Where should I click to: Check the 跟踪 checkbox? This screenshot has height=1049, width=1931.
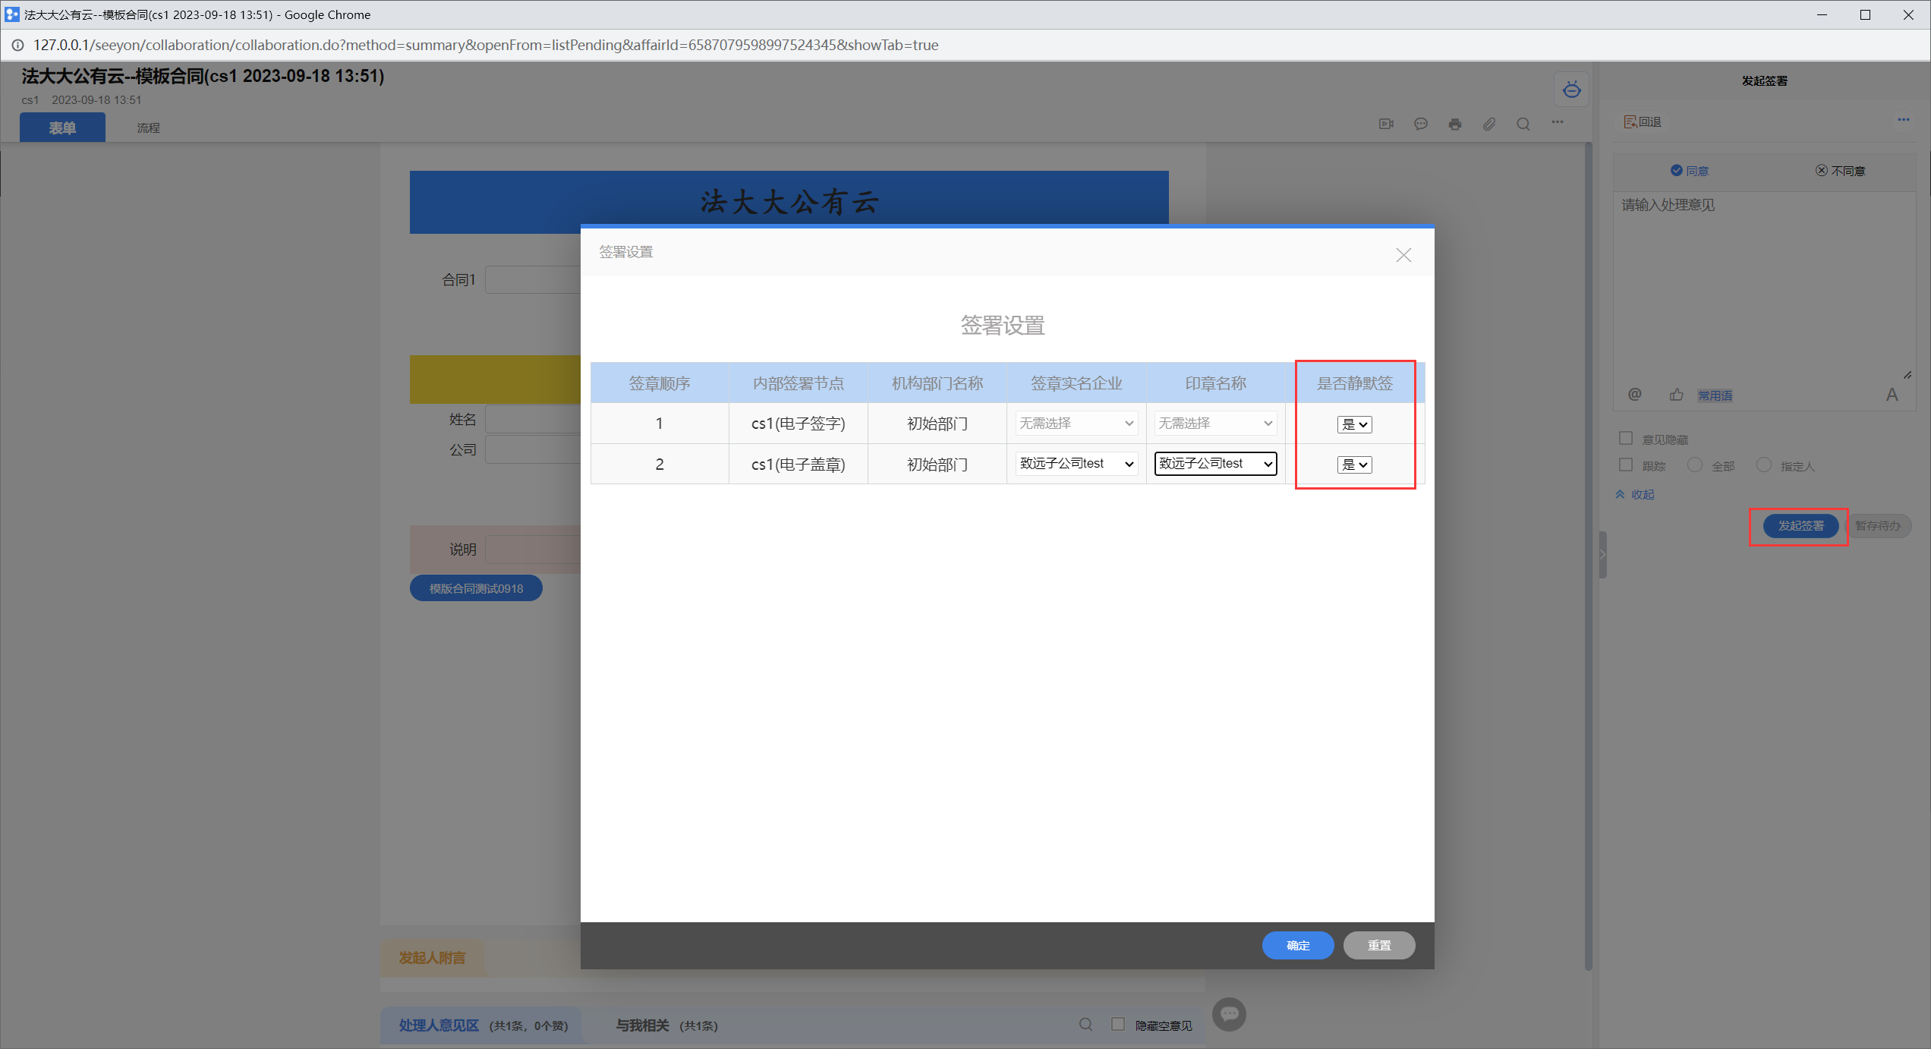point(1625,465)
